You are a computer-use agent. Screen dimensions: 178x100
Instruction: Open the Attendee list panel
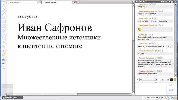pos(13,97)
